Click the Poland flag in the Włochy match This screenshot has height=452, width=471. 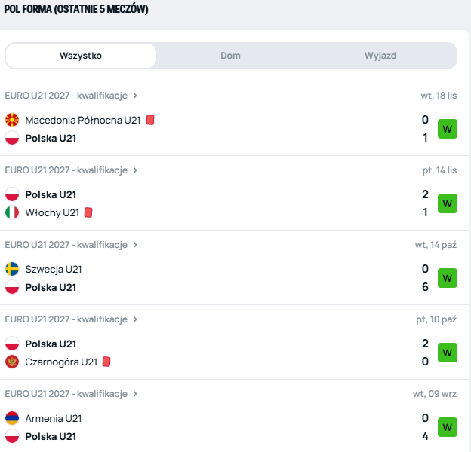point(12,194)
